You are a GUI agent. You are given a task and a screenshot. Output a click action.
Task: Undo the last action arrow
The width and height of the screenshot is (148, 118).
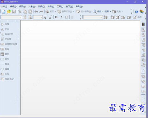pyautogui.click(x=36, y=12)
